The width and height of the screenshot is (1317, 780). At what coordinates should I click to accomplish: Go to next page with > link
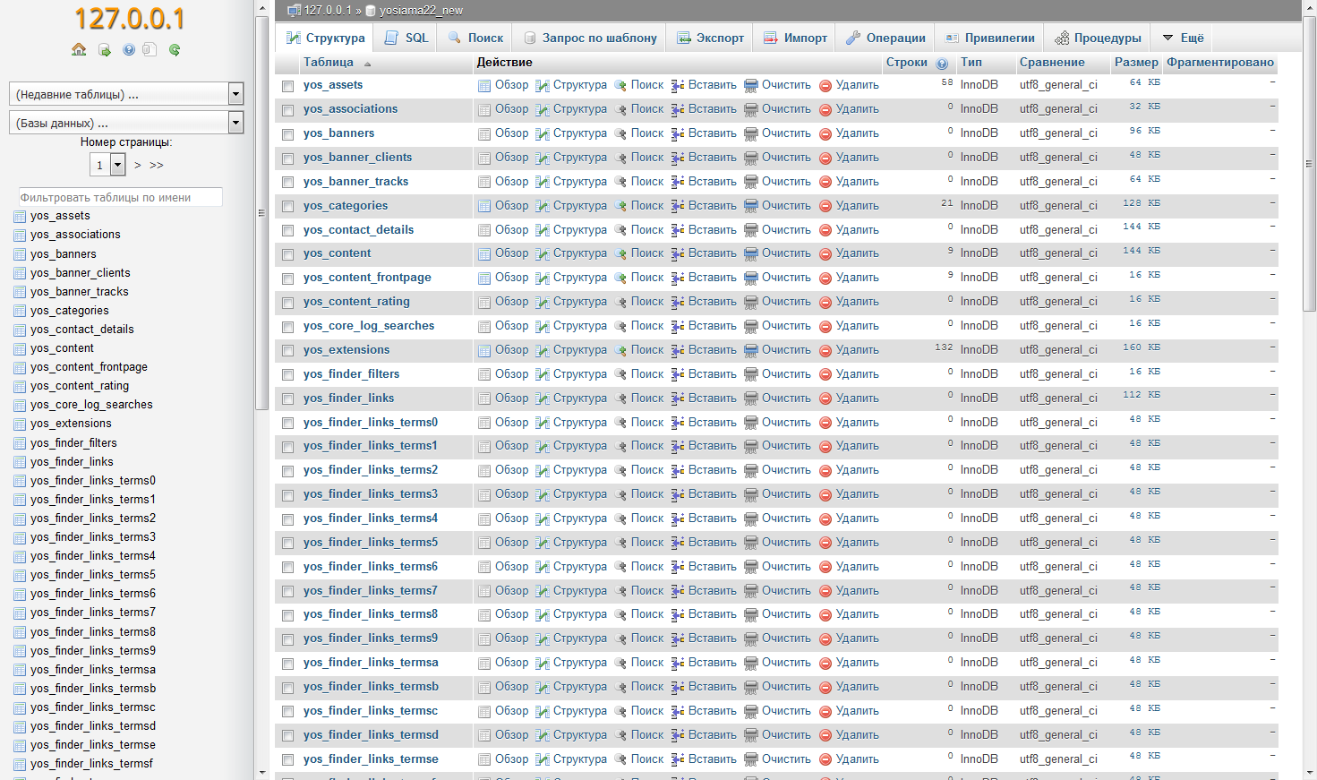click(138, 165)
